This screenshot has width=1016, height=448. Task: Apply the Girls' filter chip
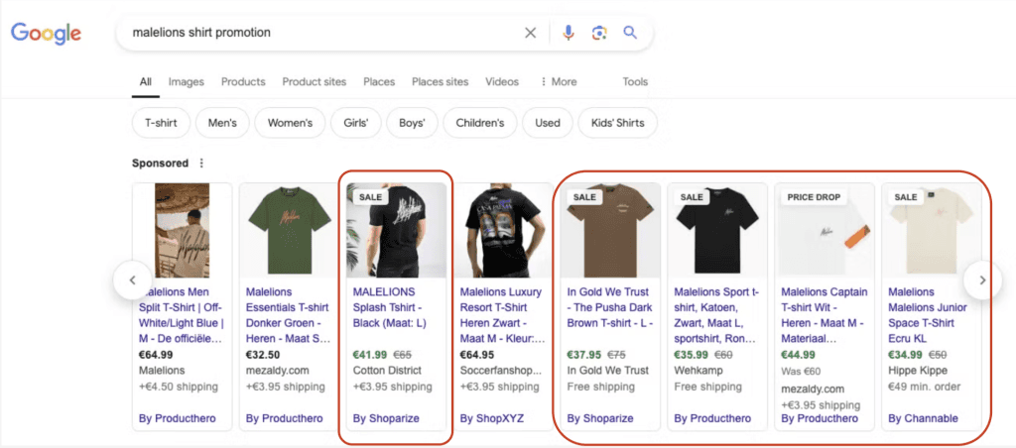[x=356, y=123]
